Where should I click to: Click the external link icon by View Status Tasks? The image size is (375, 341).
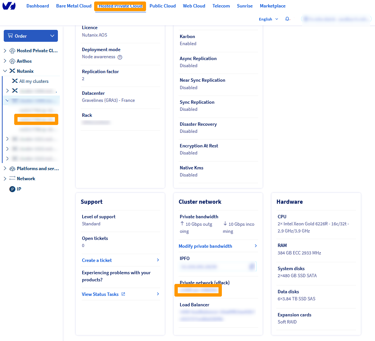123,294
